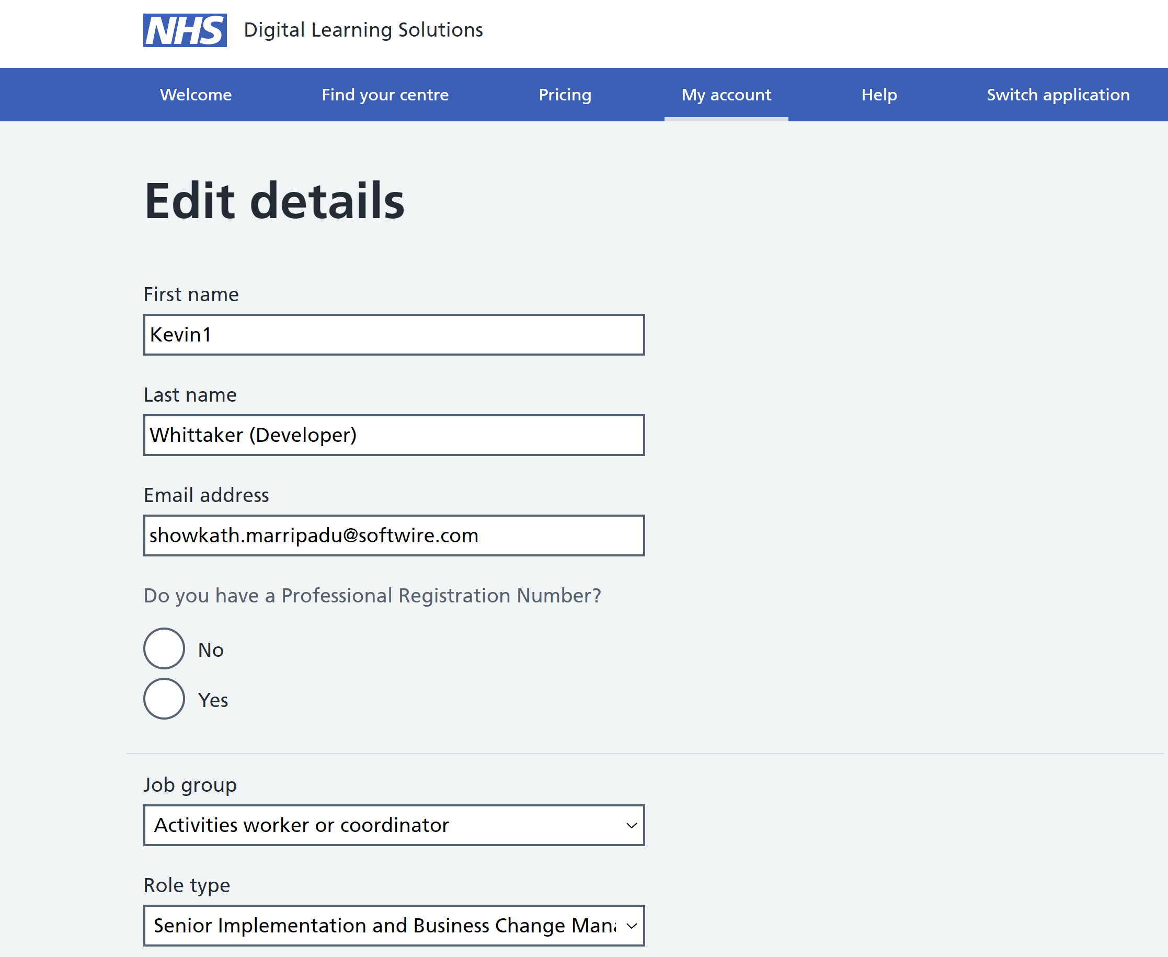Click the Job group chevron arrow
Viewport: 1168px width, 957px height.
[x=631, y=825]
